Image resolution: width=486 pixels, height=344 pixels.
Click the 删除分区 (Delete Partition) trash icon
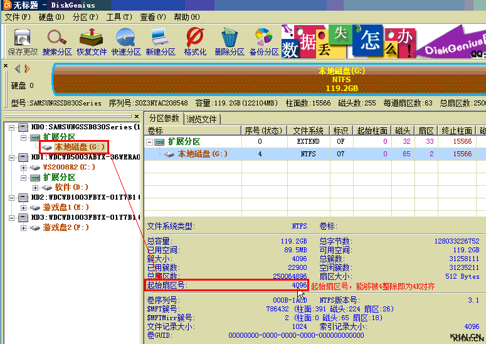click(230, 41)
